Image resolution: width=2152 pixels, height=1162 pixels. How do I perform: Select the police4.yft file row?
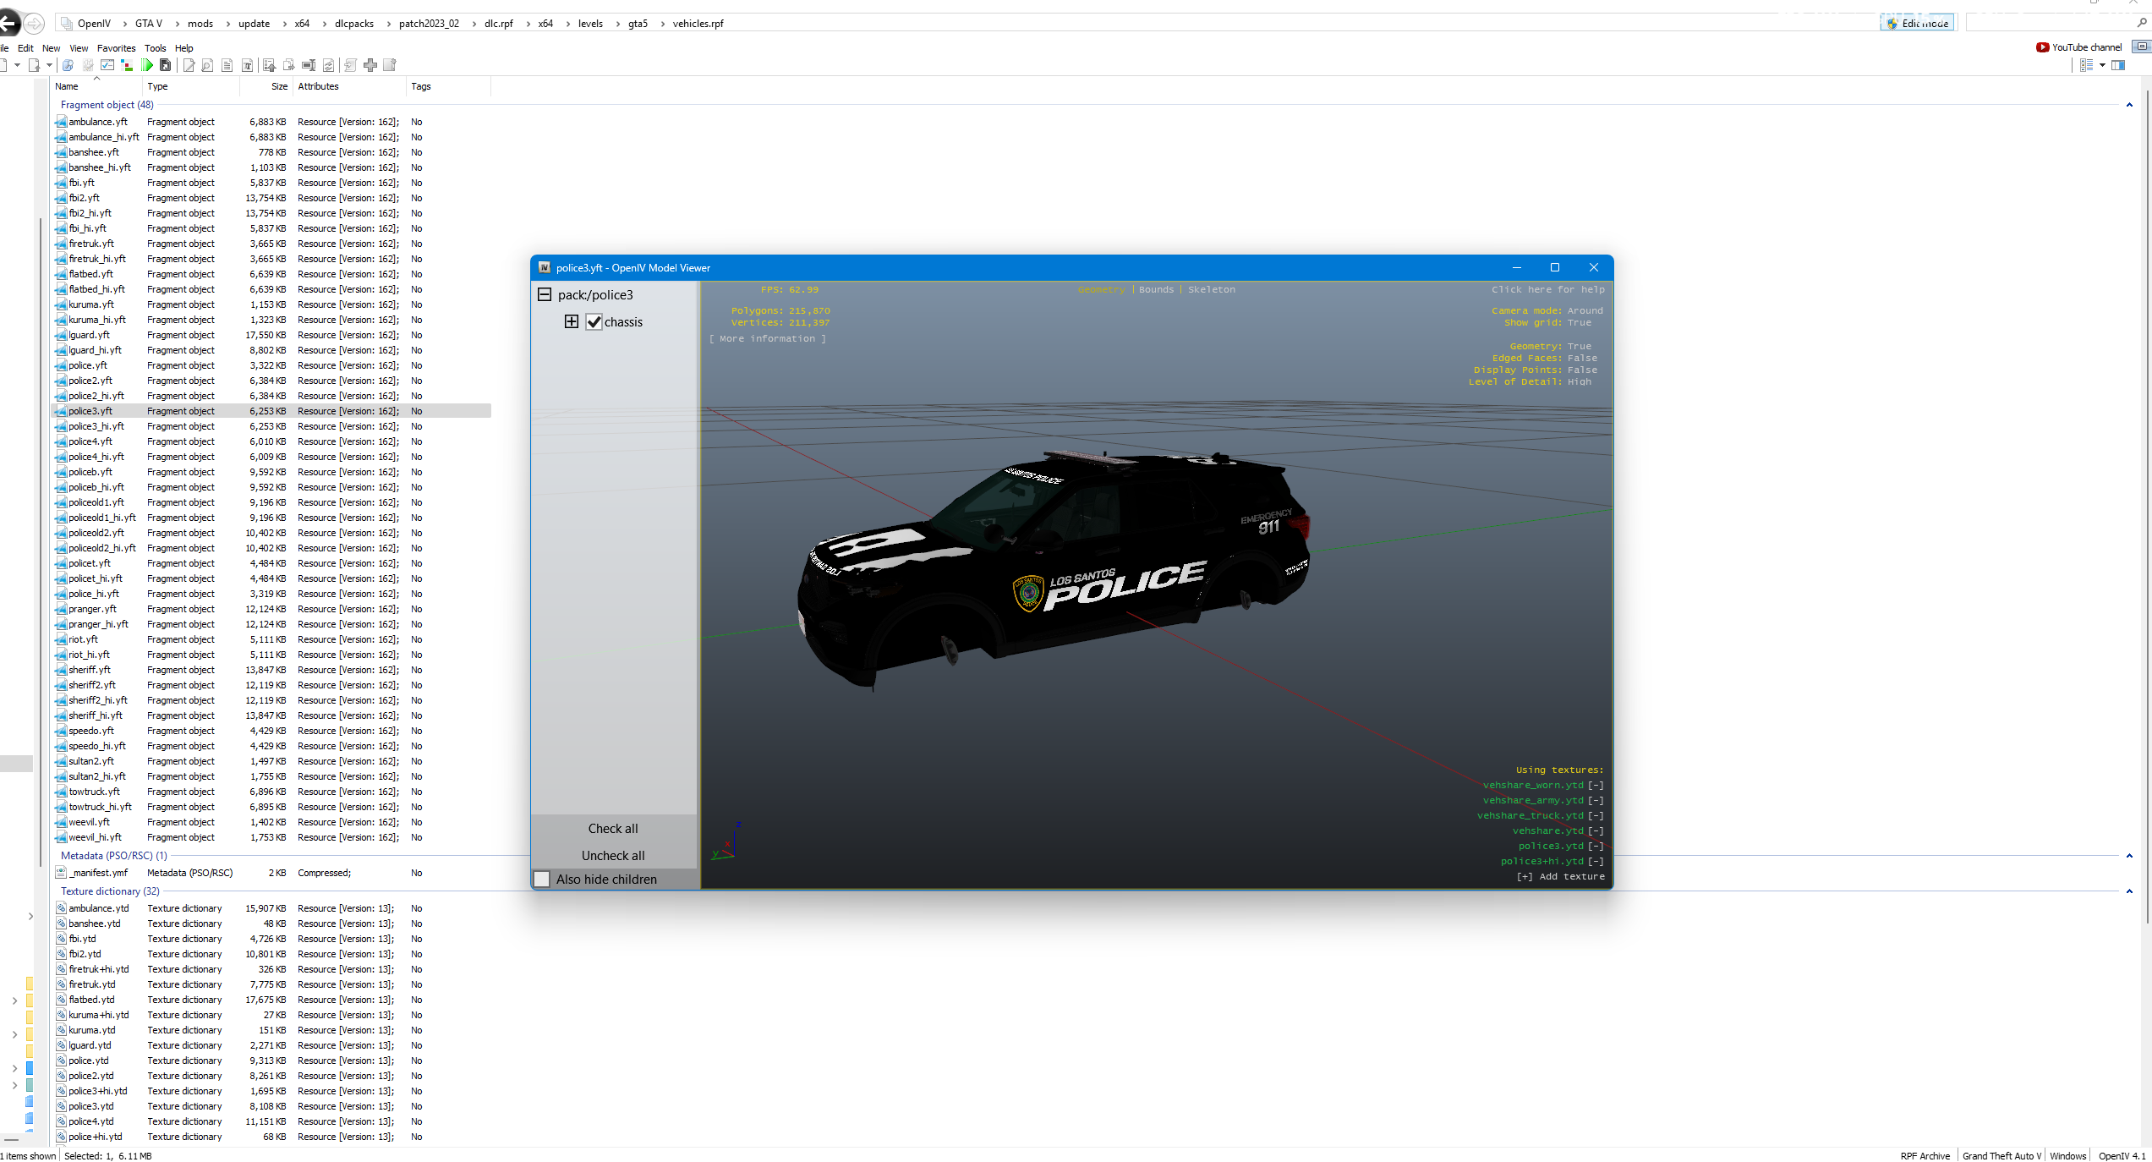point(90,441)
